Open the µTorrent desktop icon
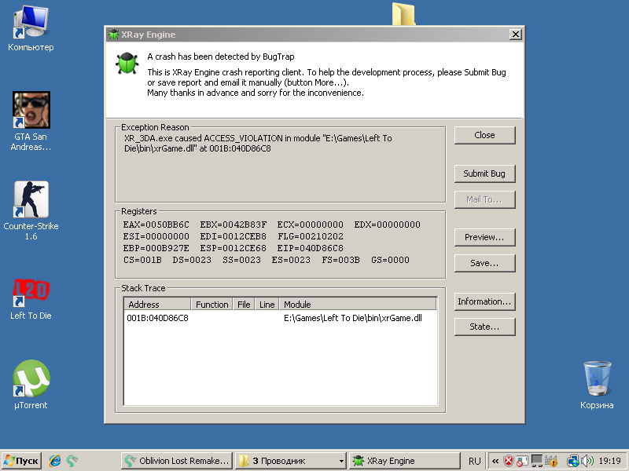The image size is (629, 471). (x=31, y=379)
